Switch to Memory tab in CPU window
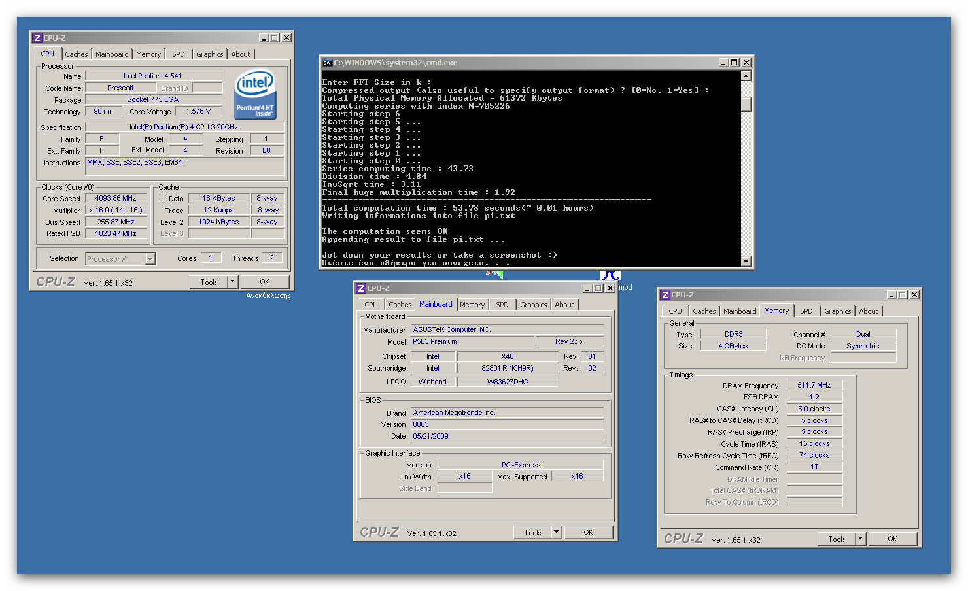The height and width of the screenshot is (591, 968). (x=148, y=54)
